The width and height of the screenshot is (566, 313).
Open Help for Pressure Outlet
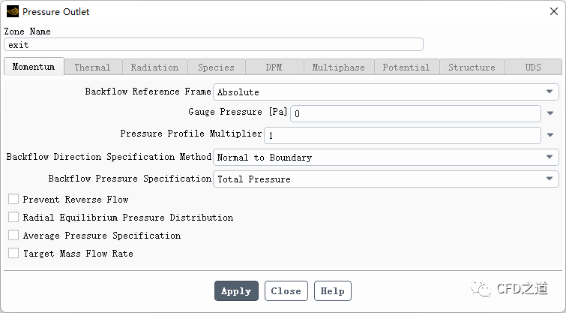(x=332, y=291)
